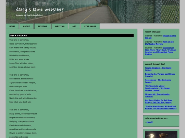Click line "Caretakers and stewards,"
This screenshot has width=185, height=138.
(21, 125)
